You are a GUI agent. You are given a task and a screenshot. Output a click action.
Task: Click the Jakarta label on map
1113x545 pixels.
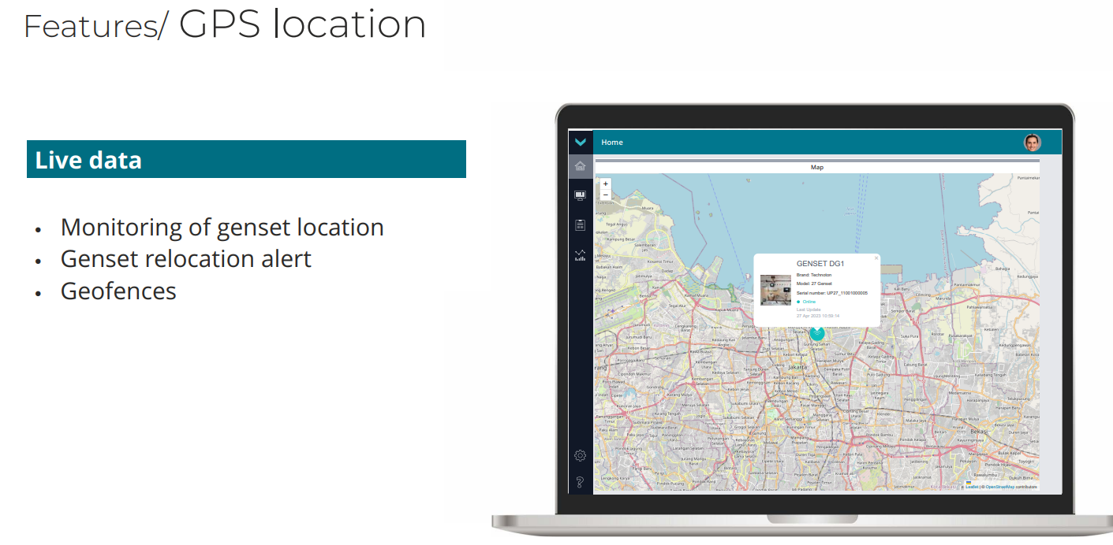797,367
